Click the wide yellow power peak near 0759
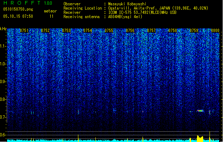This screenshot has width=223, height=142. coord(200,139)
